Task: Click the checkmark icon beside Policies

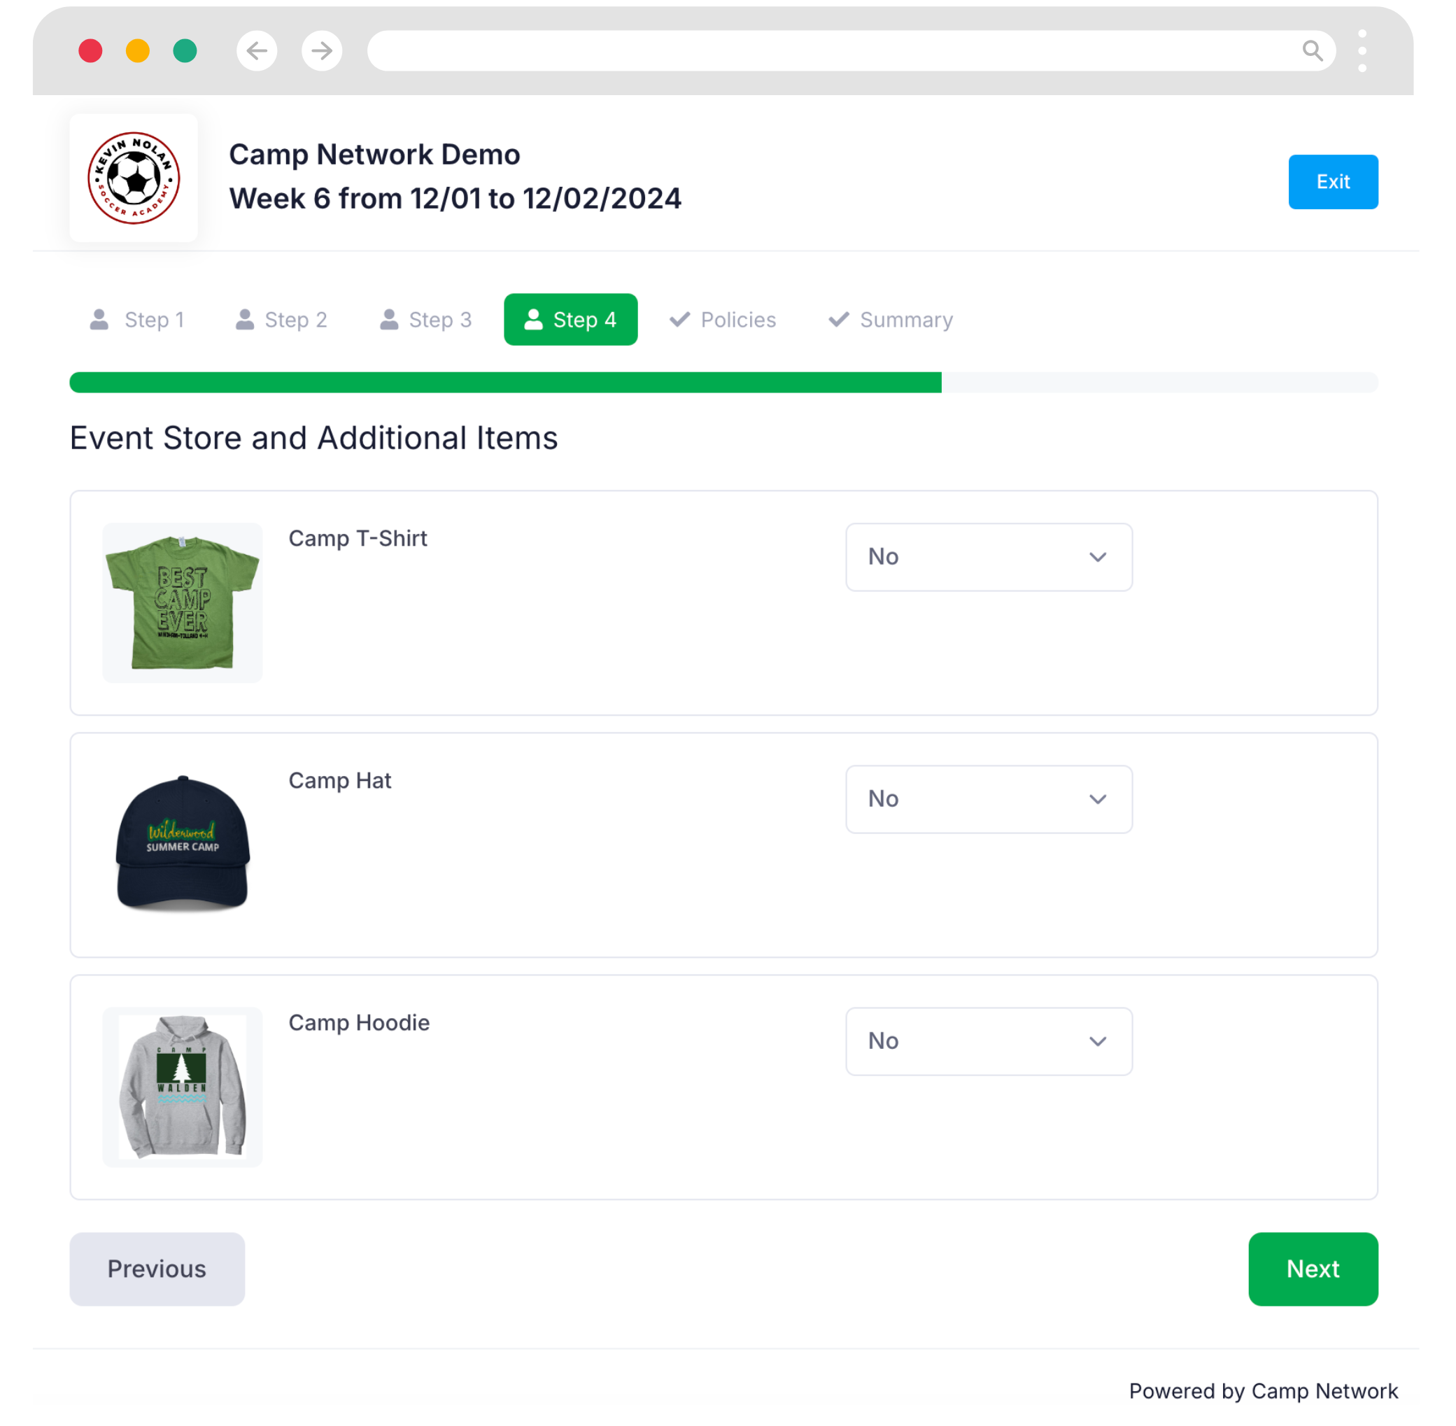Action: pos(679,320)
